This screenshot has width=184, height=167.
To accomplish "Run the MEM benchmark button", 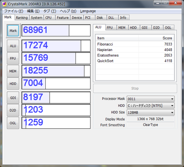I will pyautogui.click(x=13, y=71).
